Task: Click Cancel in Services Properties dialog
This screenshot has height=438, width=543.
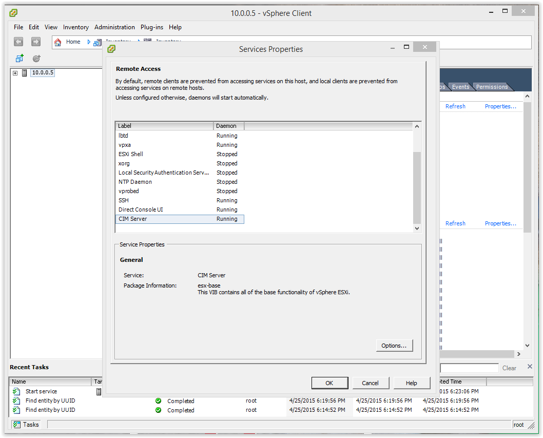Action: (x=371, y=383)
